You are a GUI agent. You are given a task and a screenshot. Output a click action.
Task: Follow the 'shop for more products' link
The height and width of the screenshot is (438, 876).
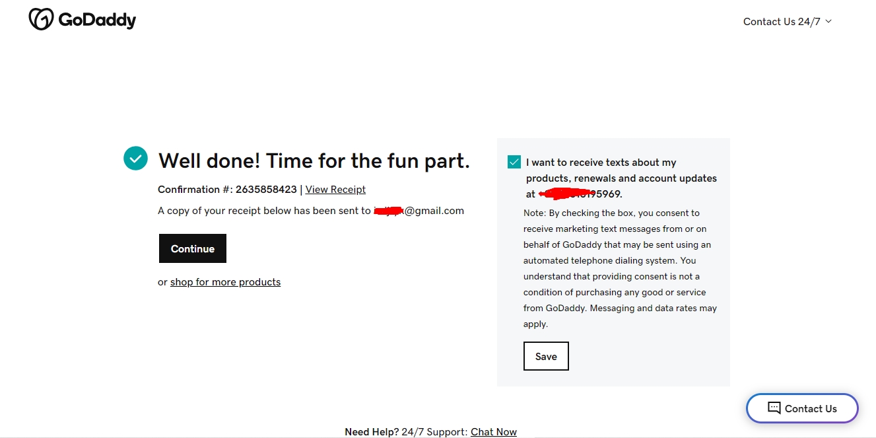pyautogui.click(x=225, y=282)
